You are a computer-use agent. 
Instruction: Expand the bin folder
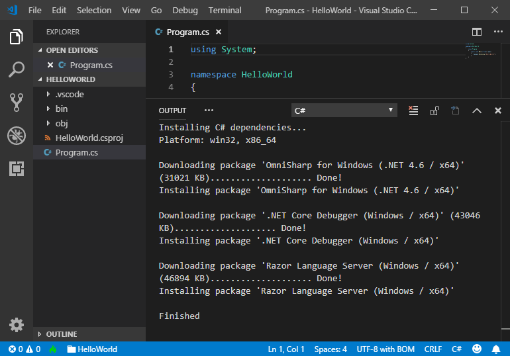pos(61,109)
